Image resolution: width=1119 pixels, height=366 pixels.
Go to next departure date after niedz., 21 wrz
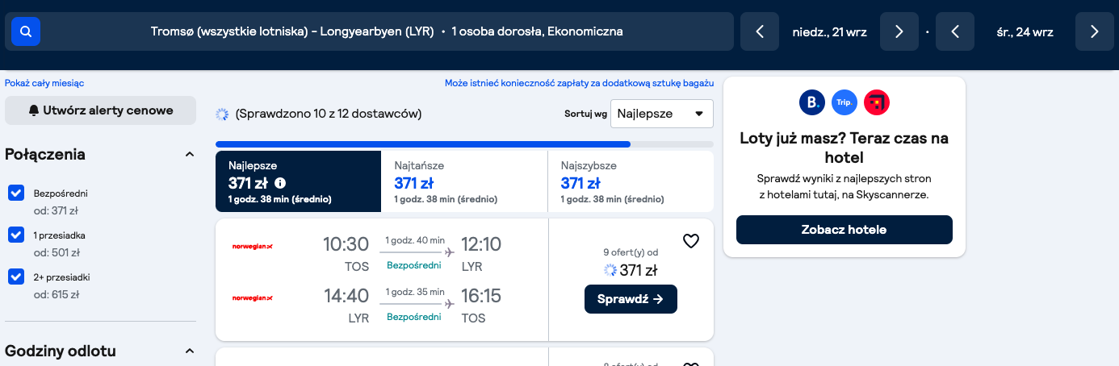(x=899, y=31)
